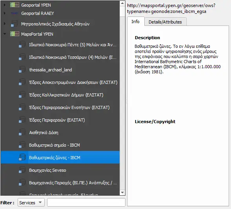Click layer icon for Βιομηχανίες Seveso
231x209 pixels.
tap(22, 170)
